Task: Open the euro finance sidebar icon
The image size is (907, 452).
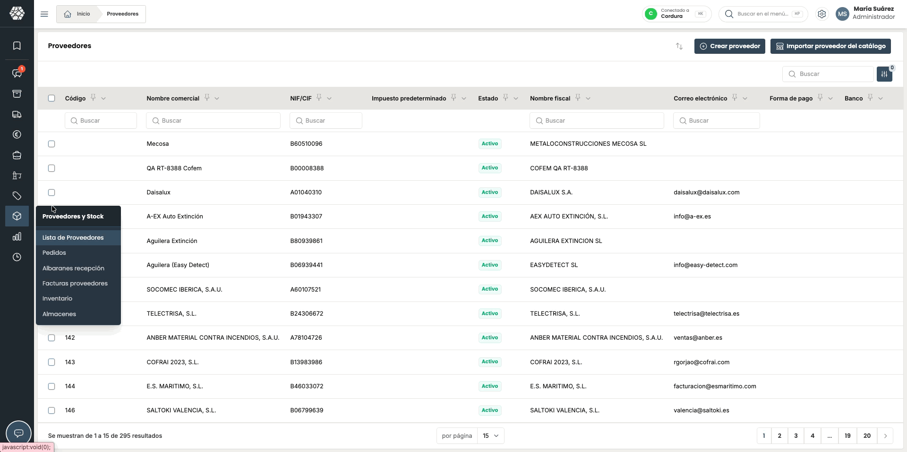Action: [x=17, y=134]
